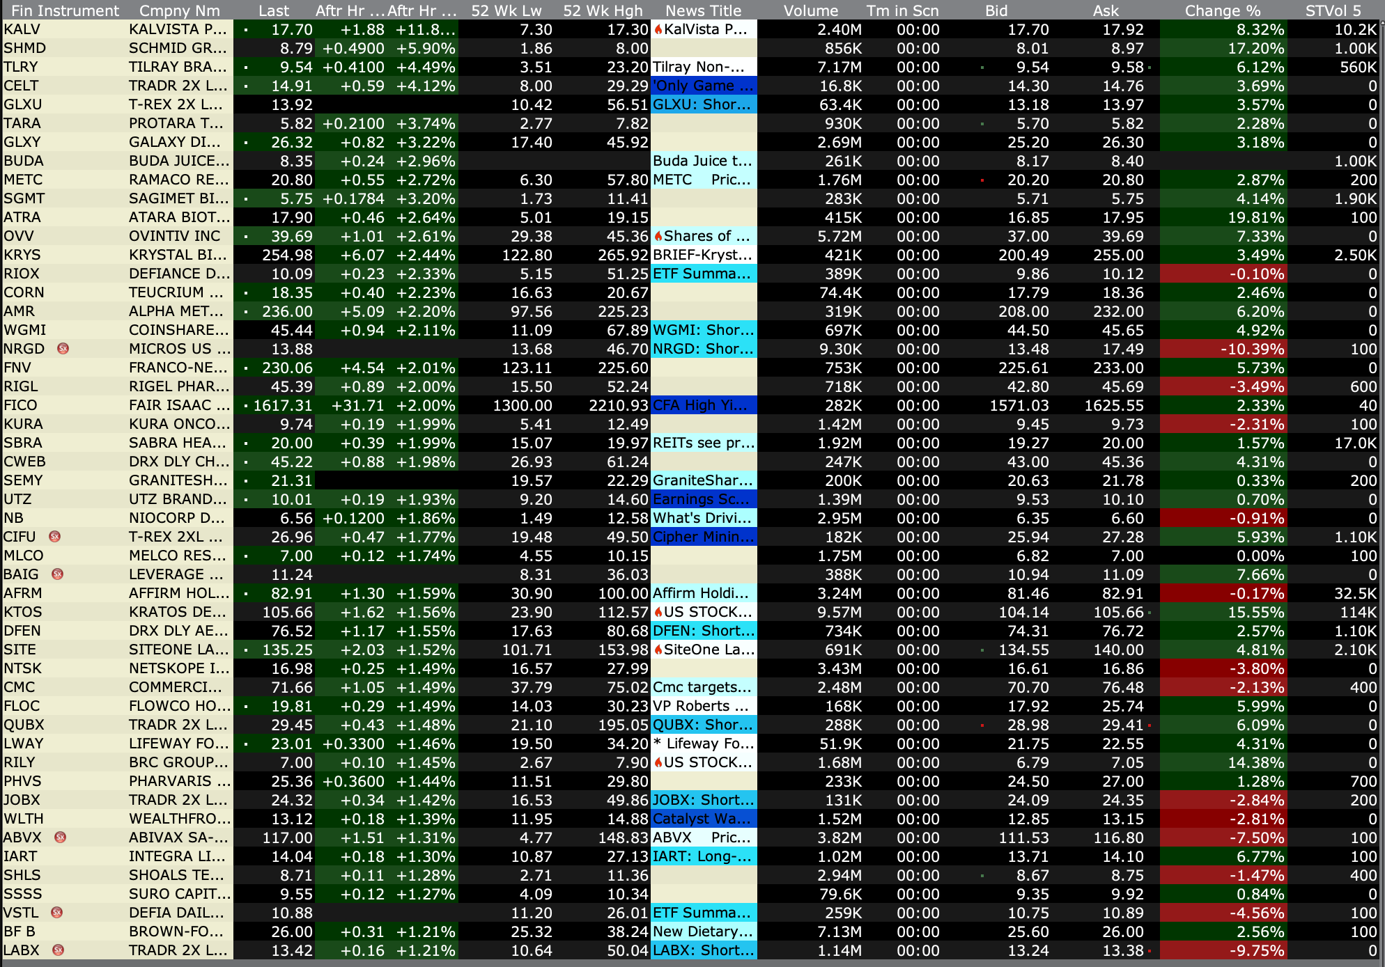
Task: Sort by the Change % column header
Action: tap(1222, 10)
